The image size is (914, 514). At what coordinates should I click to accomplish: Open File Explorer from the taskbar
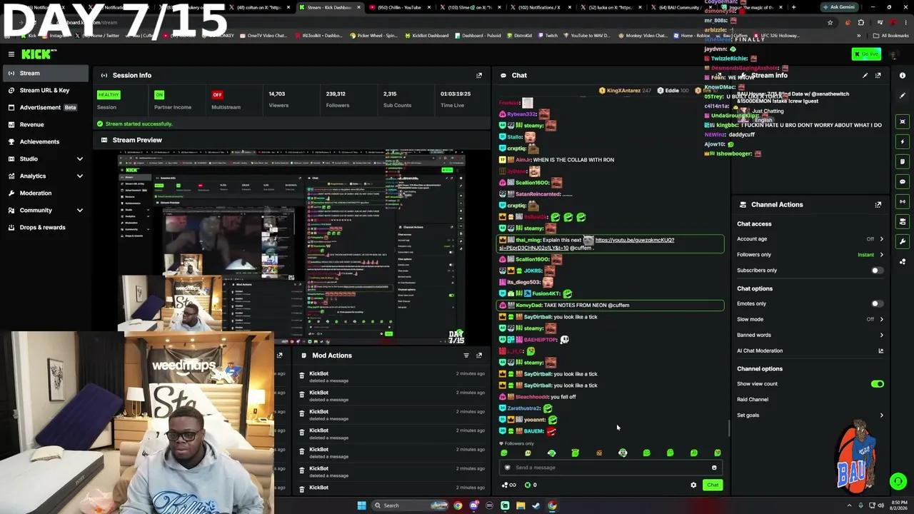point(521,505)
